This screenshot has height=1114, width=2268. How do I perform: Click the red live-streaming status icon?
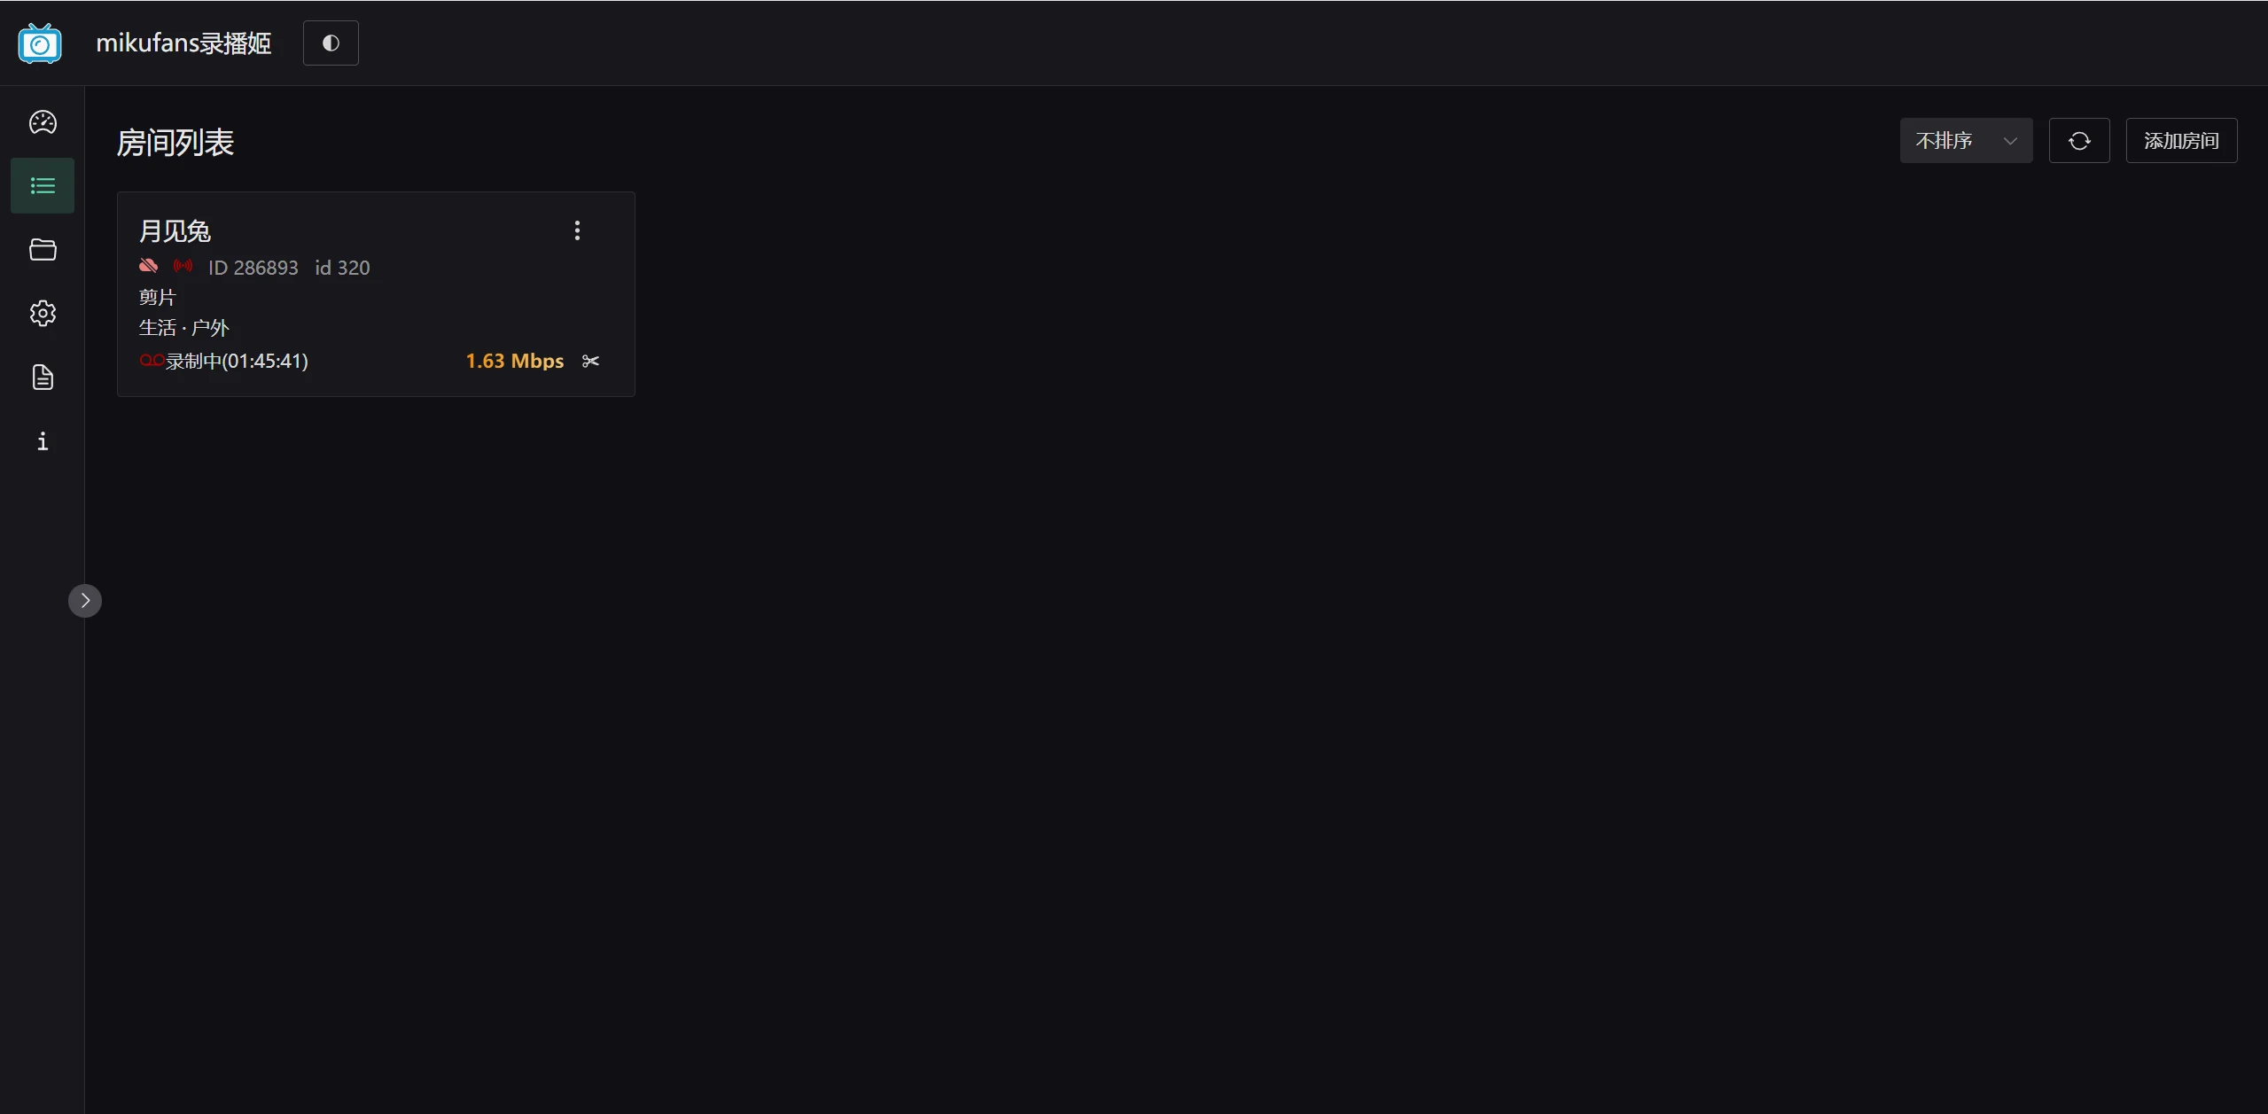pos(183,266)
